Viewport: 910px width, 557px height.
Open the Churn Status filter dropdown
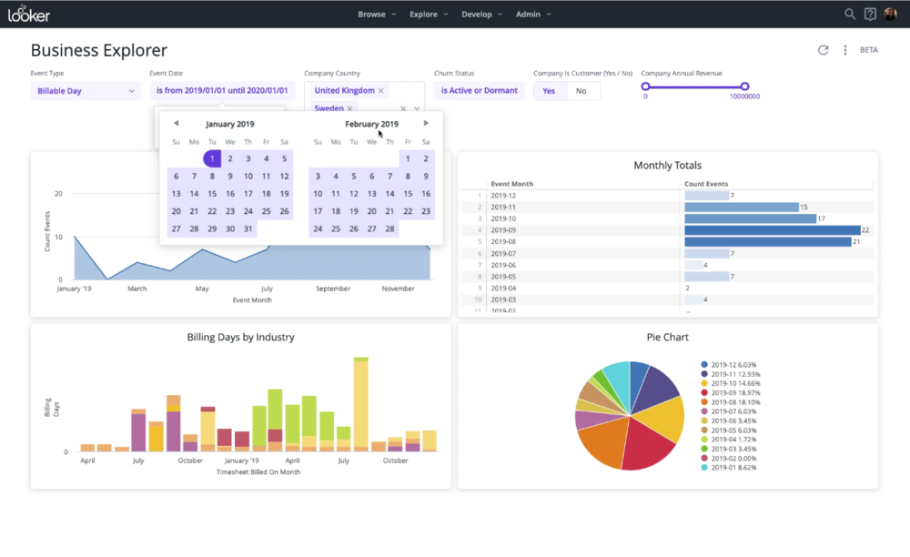click(x=480, y=91)
